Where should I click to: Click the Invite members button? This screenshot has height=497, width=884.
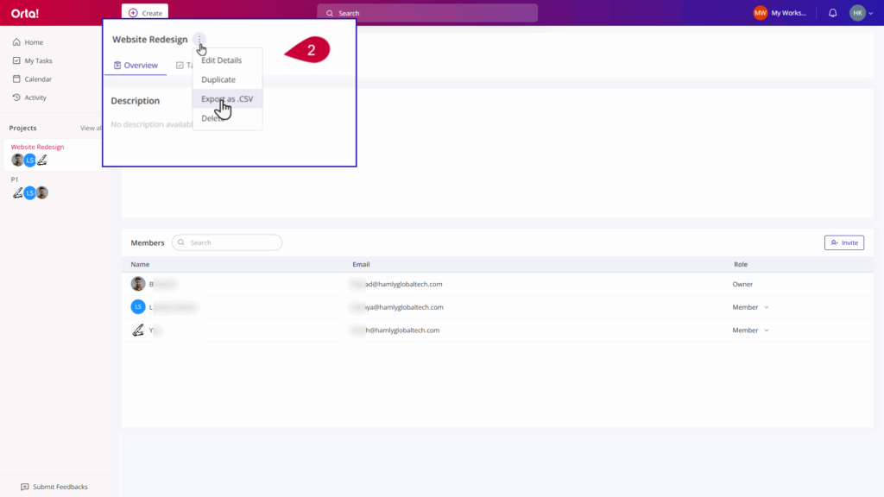[843, 242]
